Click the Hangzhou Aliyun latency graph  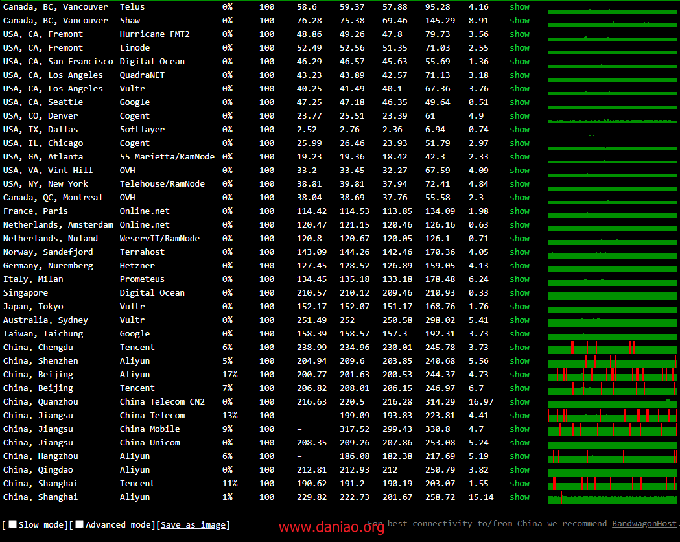(x=613, y=456)
